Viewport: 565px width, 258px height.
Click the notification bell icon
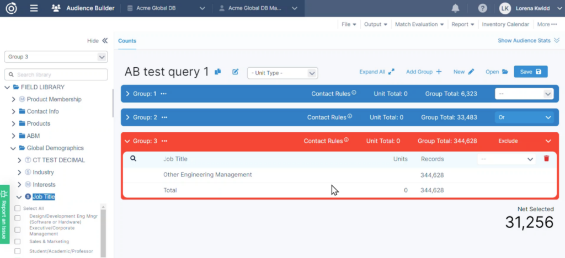tap(455, 8)
